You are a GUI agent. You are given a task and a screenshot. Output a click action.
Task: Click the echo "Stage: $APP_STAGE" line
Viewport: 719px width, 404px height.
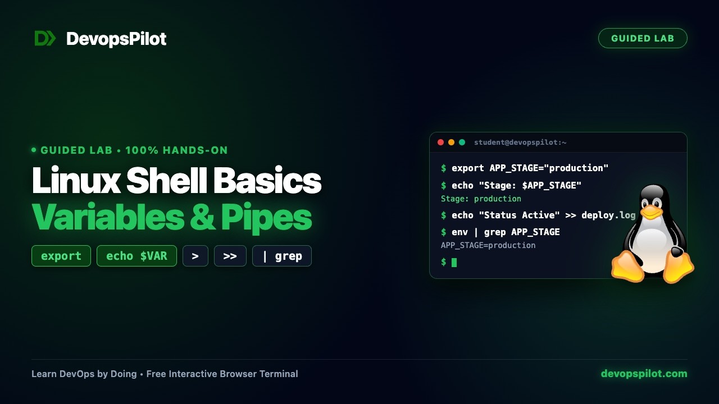coord(511,185)
